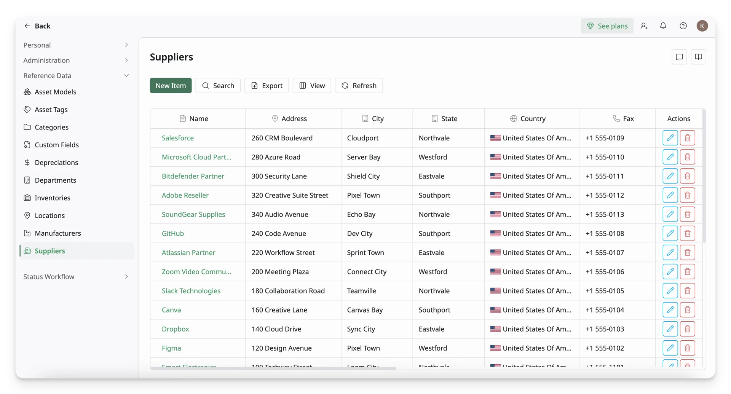Viewport: 731px width, 394px height.
Task: Click the table's vertical scrollbar
Action: click(704, 176)
